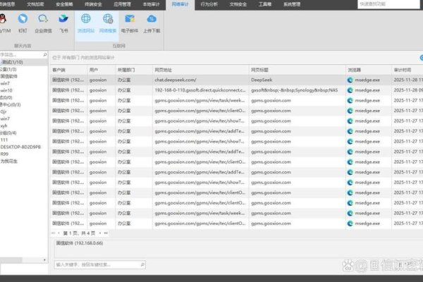423x282 pixels.
Task: Click the 第 1 页, 共 4 页 page indicator
Action: (x=79, y=233)
